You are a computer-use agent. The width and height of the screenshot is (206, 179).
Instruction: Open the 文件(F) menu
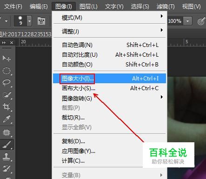pyautogui.click(x=13, y=7)
